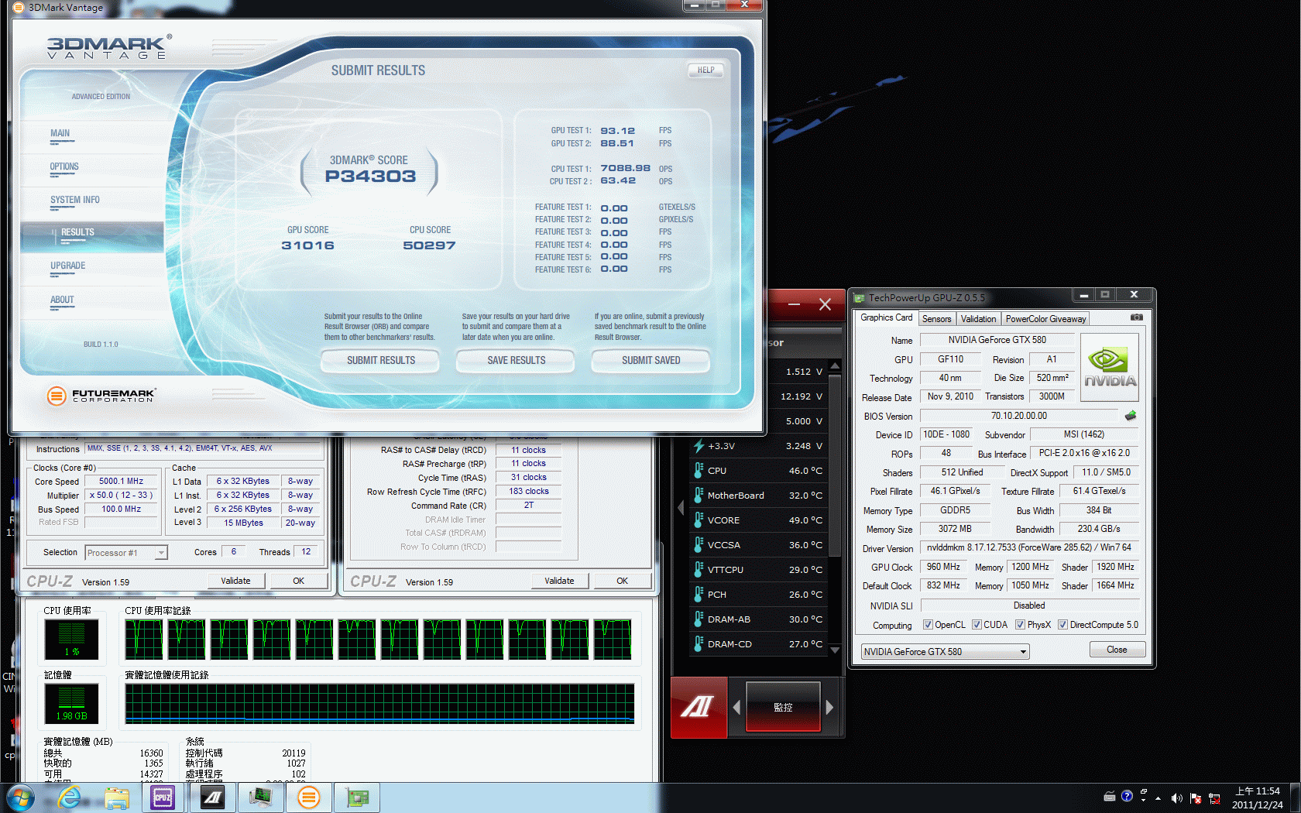1301x813 pixels.
Task: Open the Windows Start menu orb
Action: tap(20, 797)
